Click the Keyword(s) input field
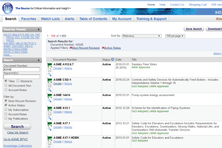222x148 pixels. (22, 77)
